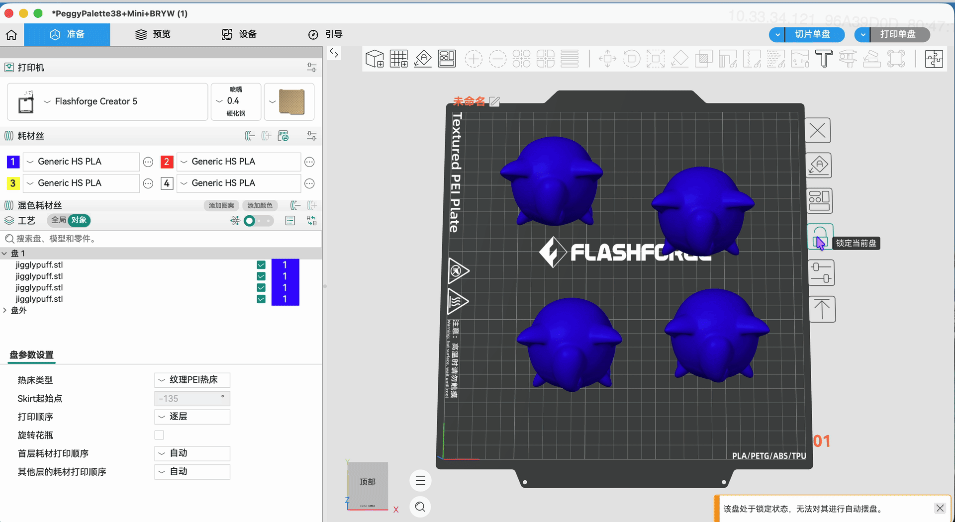Add a new plate with the grid-plus icon
955x522 pixels.
(x=399, y=59)
